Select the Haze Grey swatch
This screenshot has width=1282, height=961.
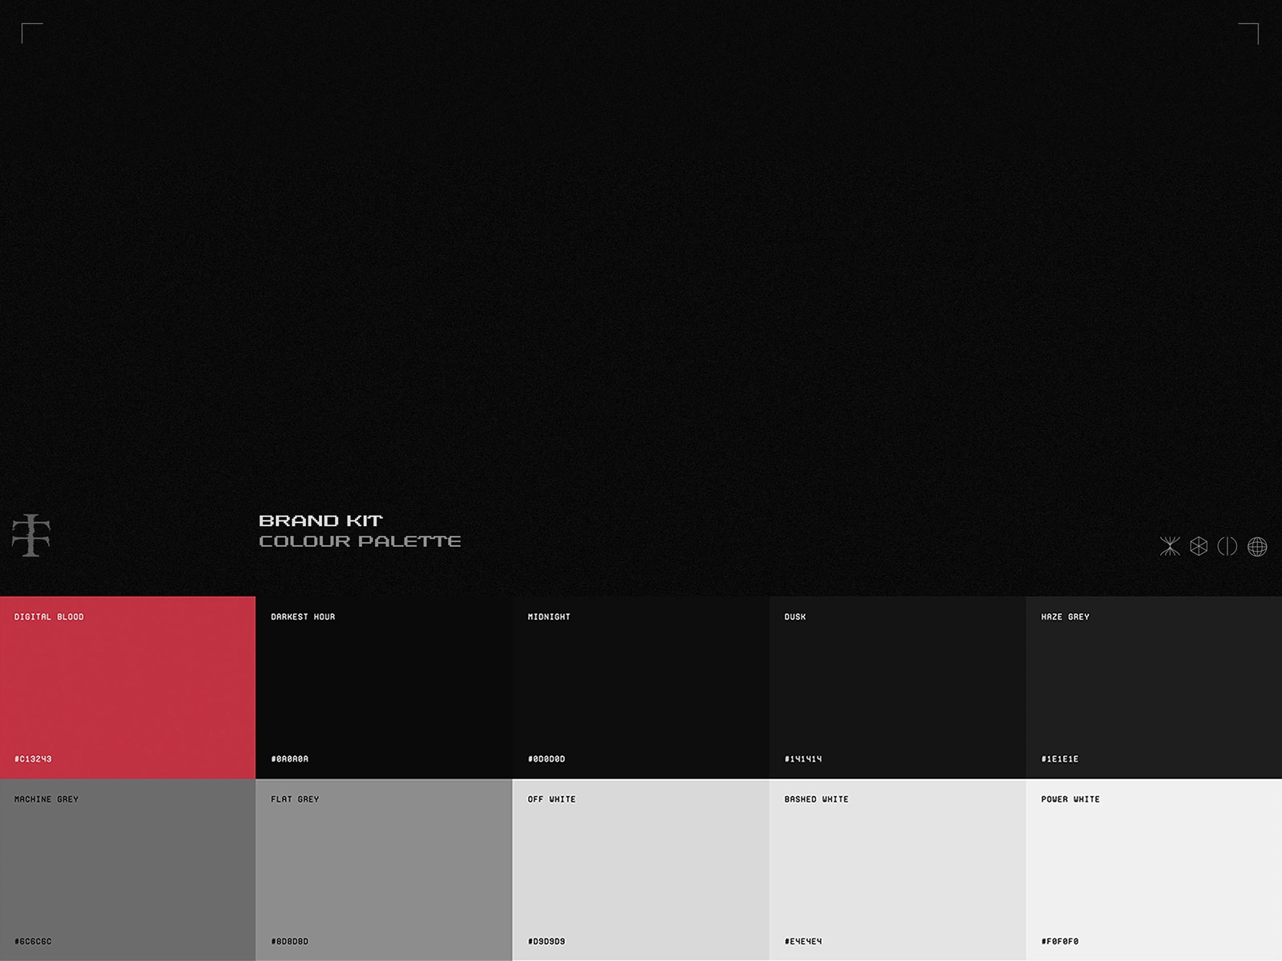pos(1154,685)
